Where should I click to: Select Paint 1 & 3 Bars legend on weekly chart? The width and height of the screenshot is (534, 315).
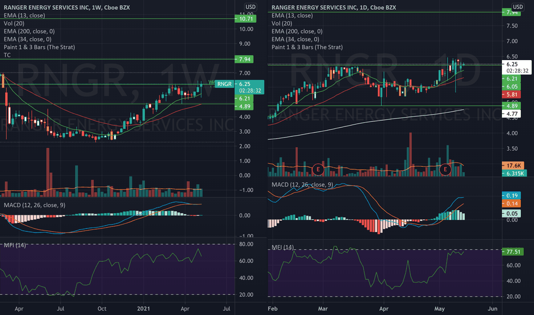[39, 47]
